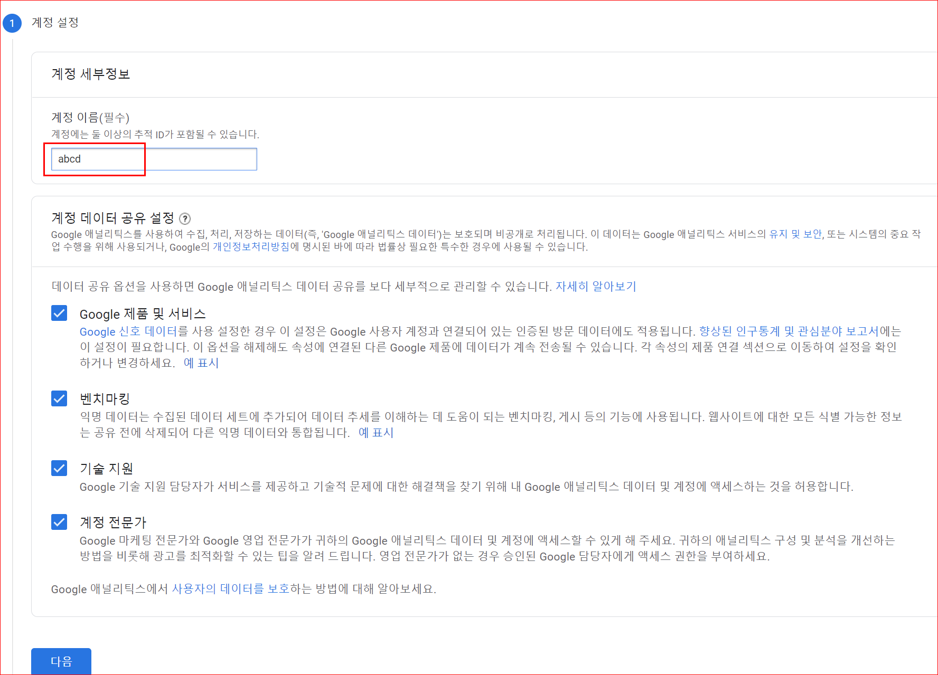Image resolution: width=938 pixels, height=675 pixels.
Task: Disable the 계정 전문가 checkbox
Action: point(59,522)
